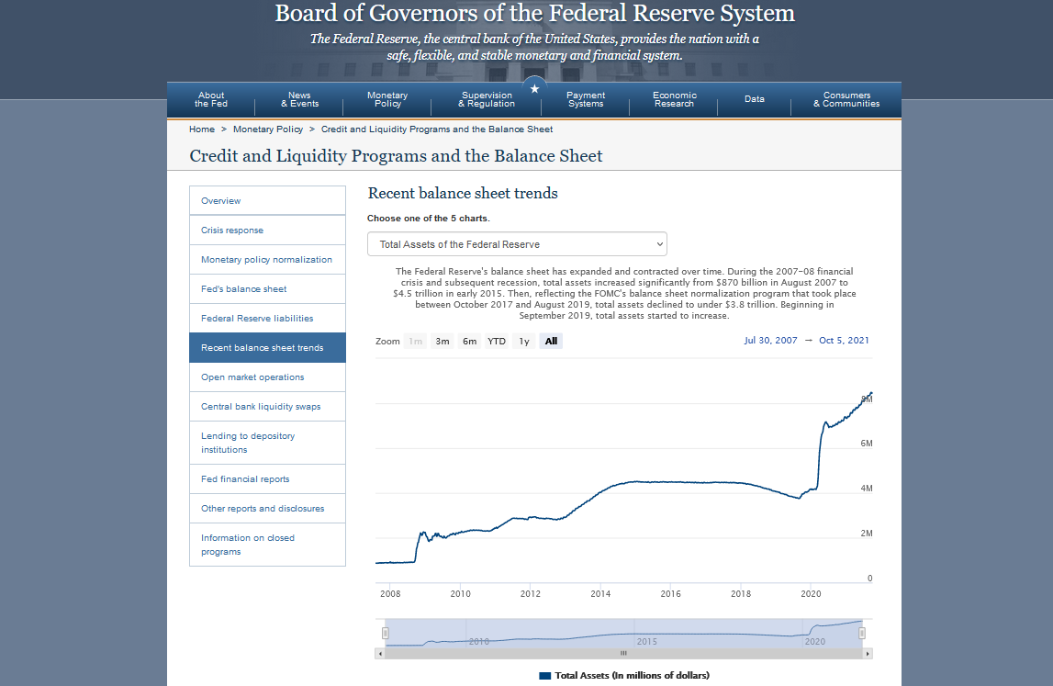Click the 2015 label in the navigator
This screenshot has width=1053, height=686.
646,642
